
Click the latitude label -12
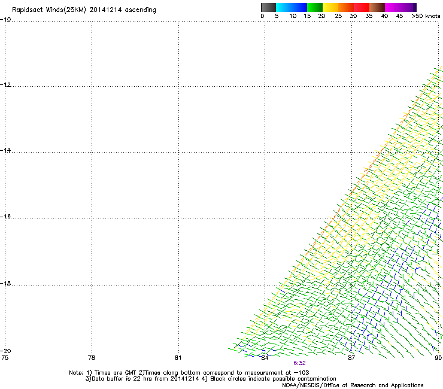[5, 85]
